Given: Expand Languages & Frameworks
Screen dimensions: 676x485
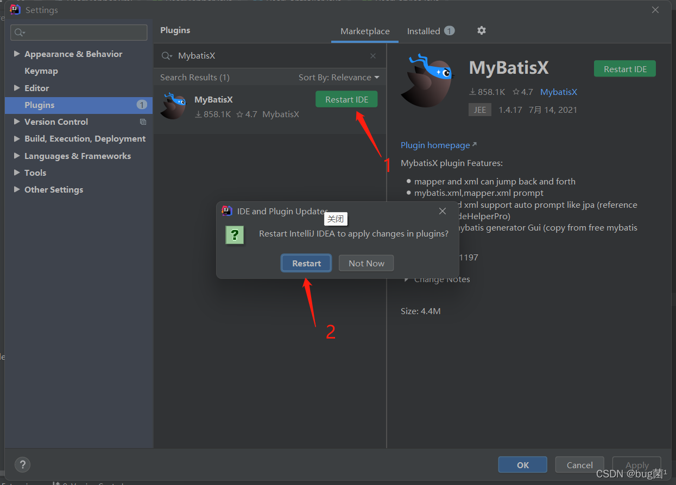Looking at the screenshot, I should [17, 156].
